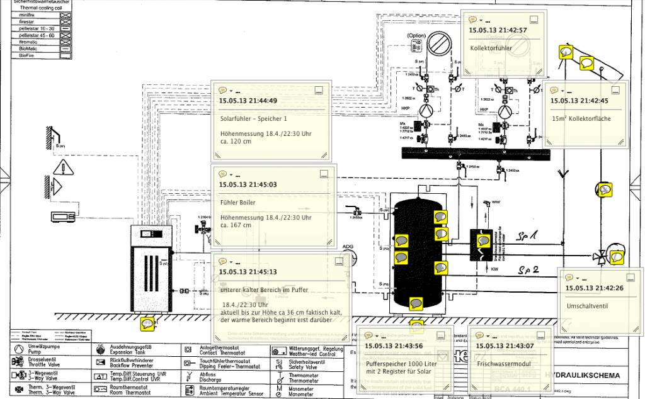Click the bottom-right resize corner of the Kollektorfläche note
This screenshot has height=399, width=645.
click(621, 142)
